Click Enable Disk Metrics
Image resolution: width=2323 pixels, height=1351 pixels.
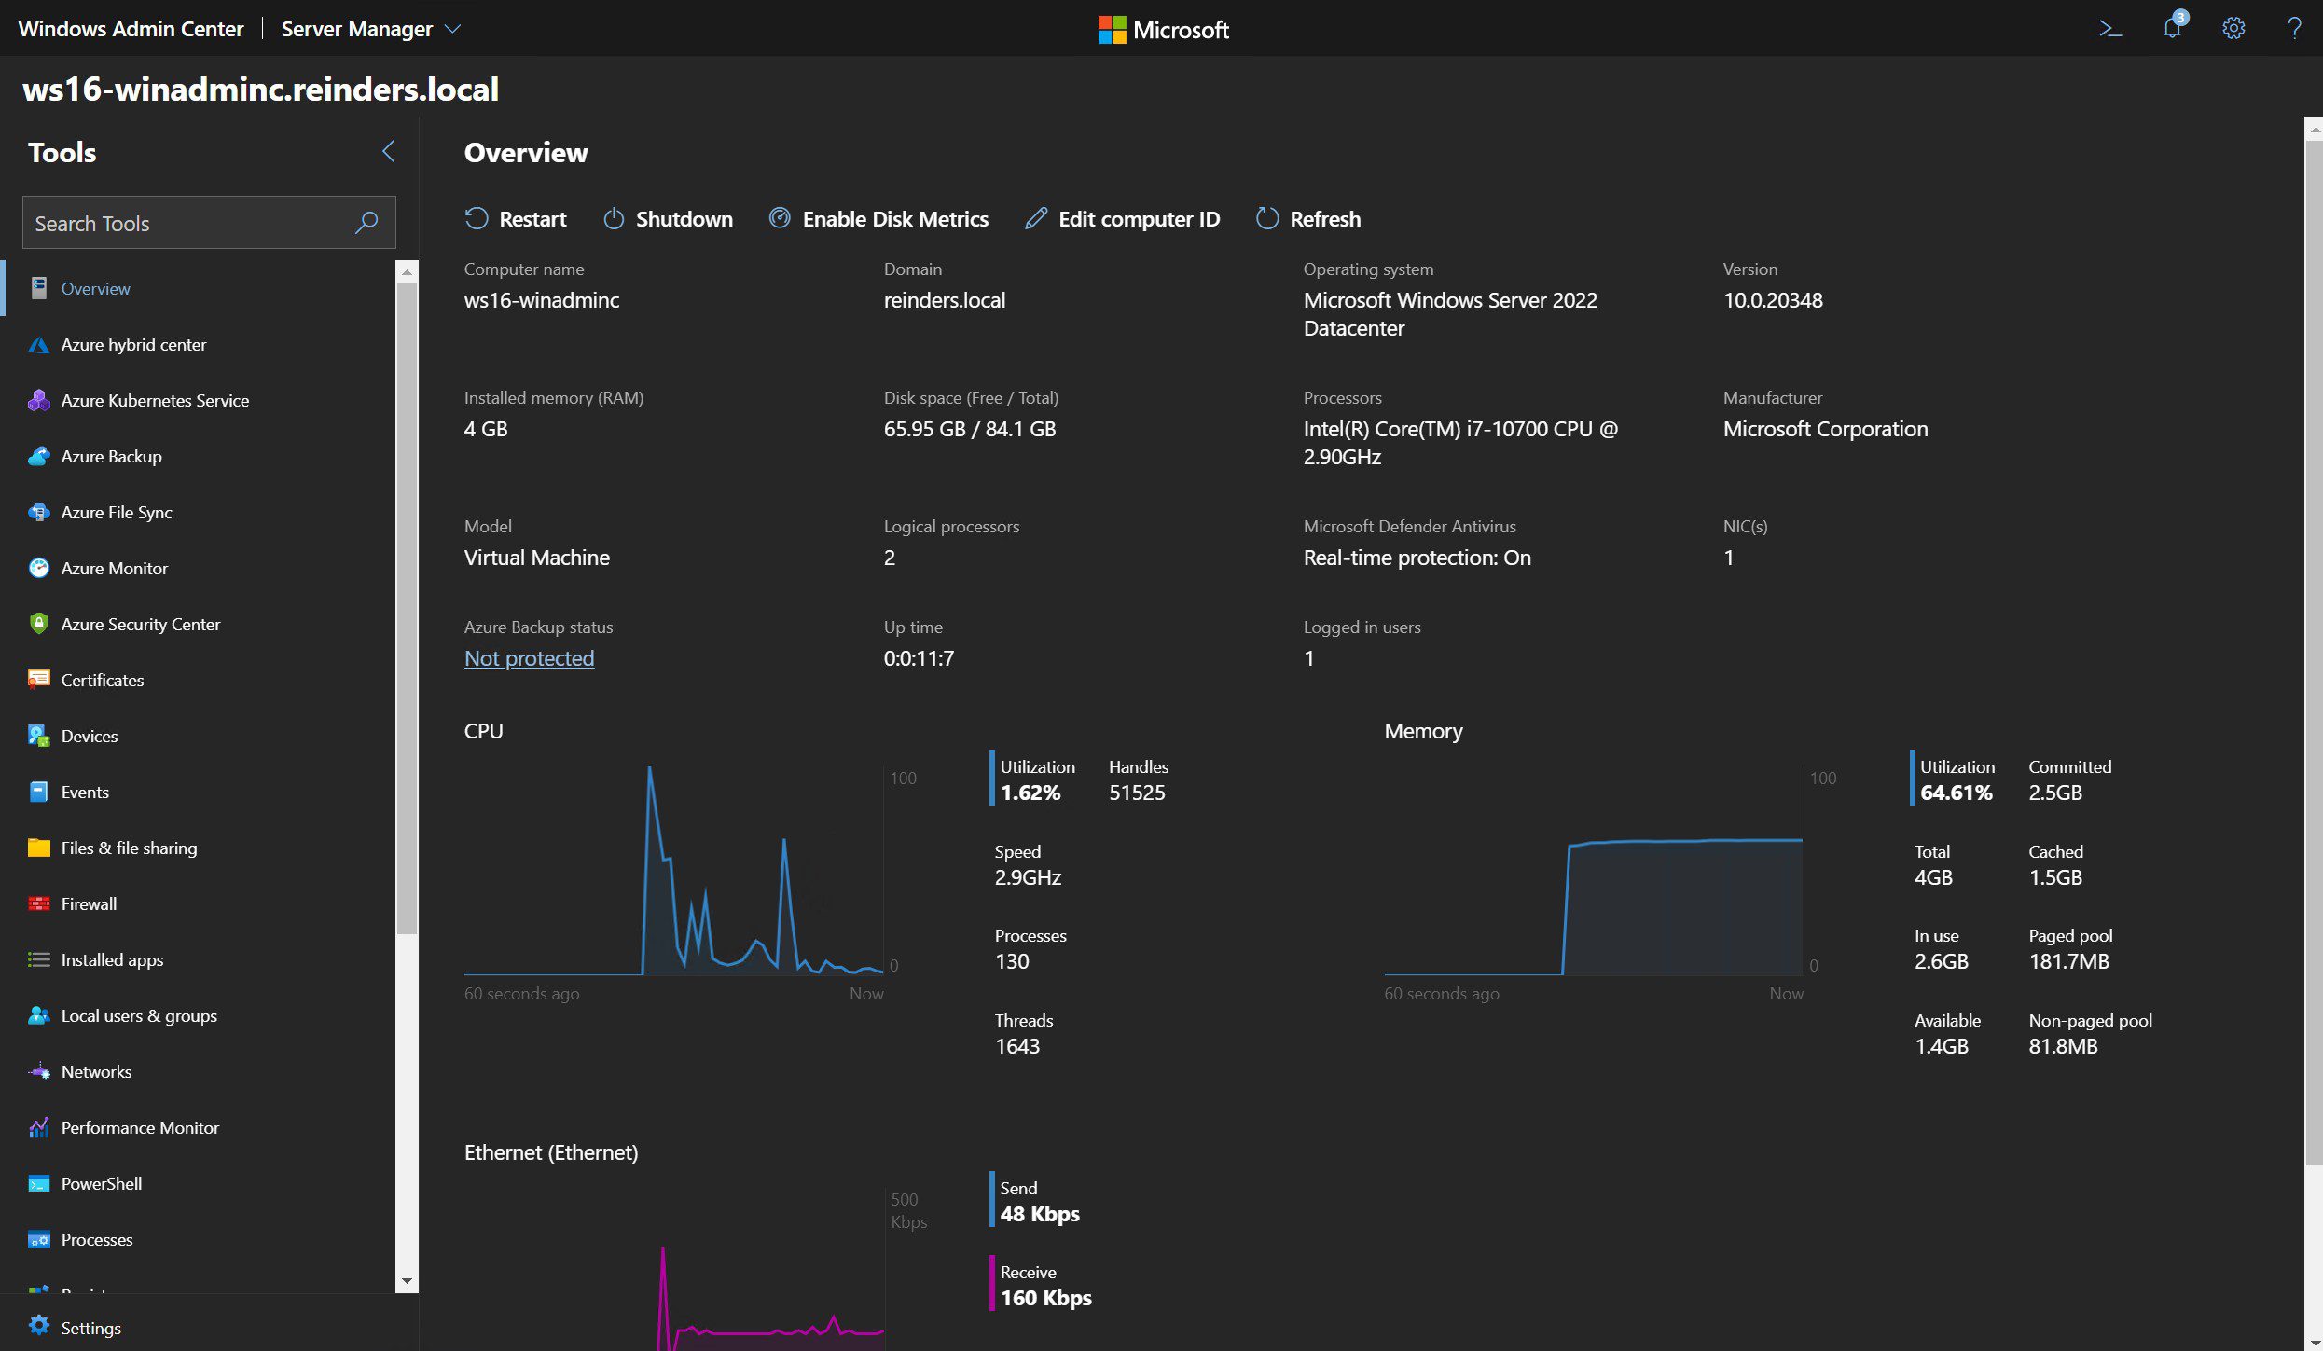click(x=878, y=219)
